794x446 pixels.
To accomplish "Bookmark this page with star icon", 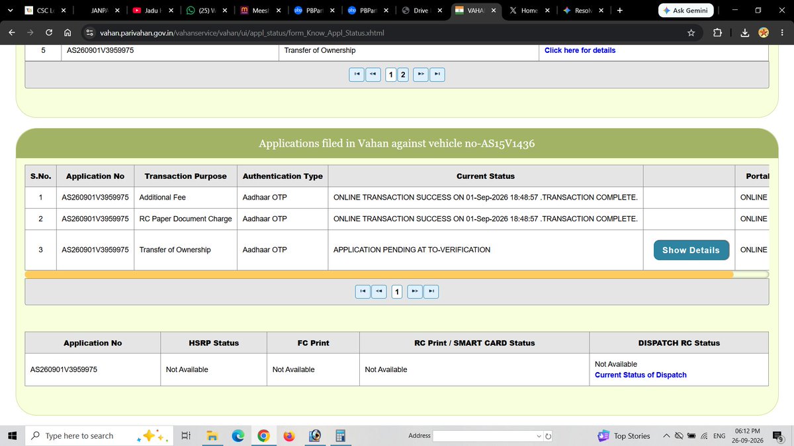I will 691,32.
